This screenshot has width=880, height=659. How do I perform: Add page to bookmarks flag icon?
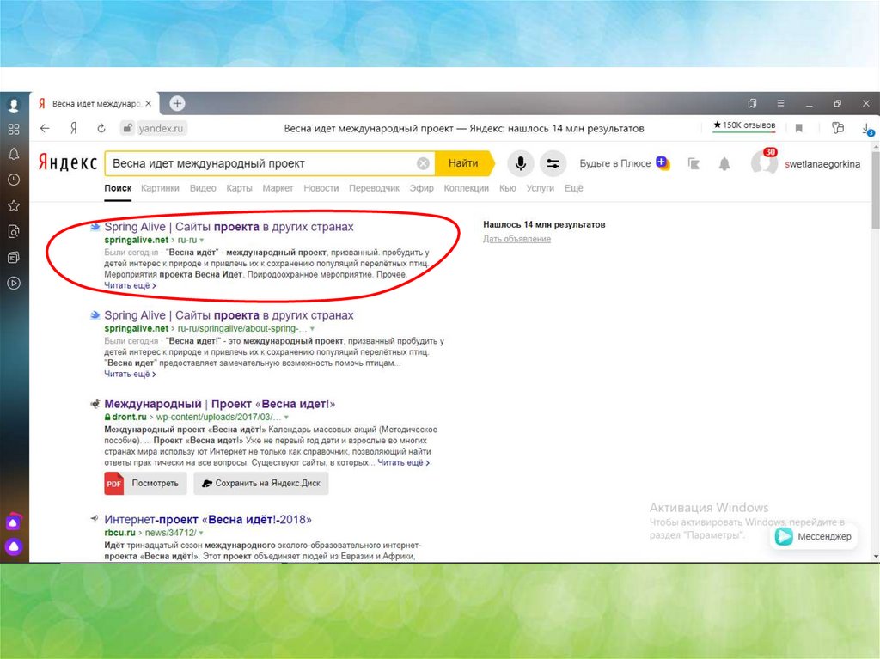point(798,129)
